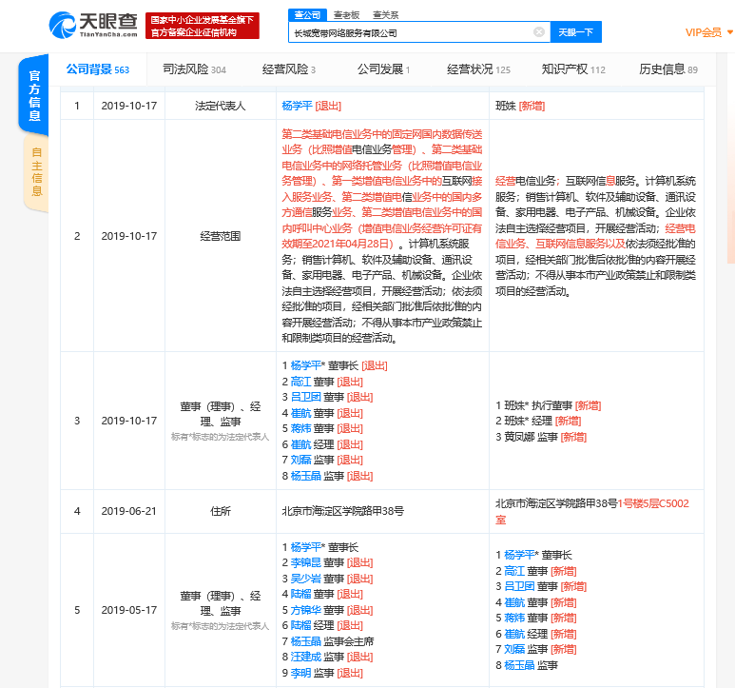Open the 经营风险 3 tab
This screenshot has height=688, width=735.
pos(289,69)
